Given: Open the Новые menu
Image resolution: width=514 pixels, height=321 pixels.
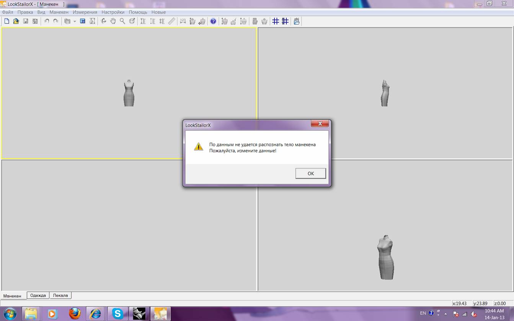Looking at the screenshot, I should coord(158,12).
